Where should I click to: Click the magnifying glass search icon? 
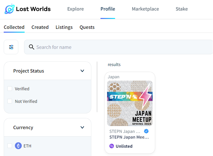31,47
